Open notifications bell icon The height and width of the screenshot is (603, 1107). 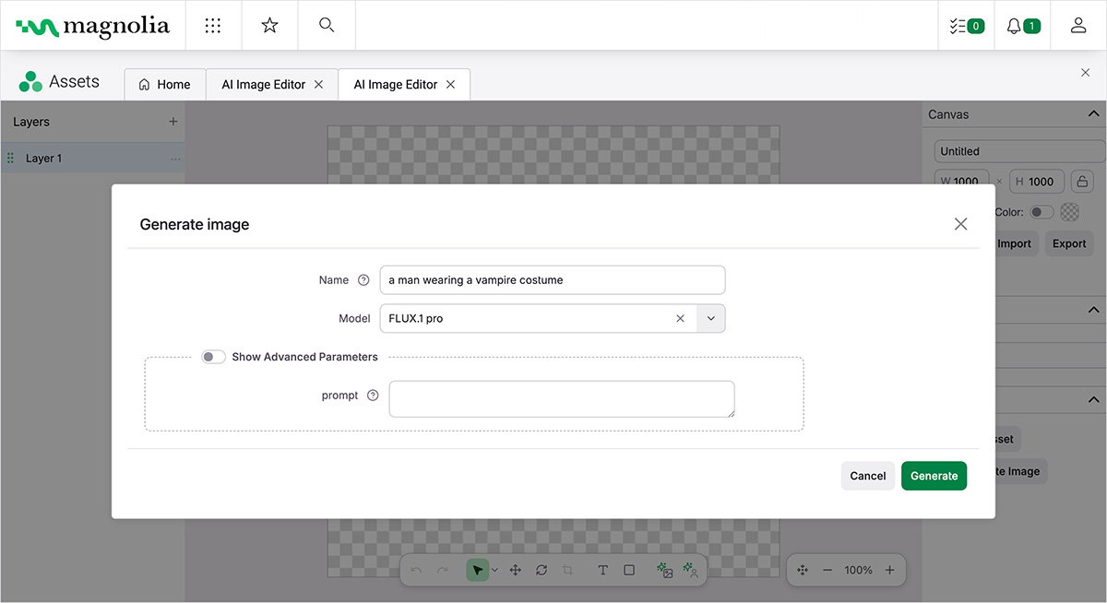pyautogui.click(x=1022, y=26)
